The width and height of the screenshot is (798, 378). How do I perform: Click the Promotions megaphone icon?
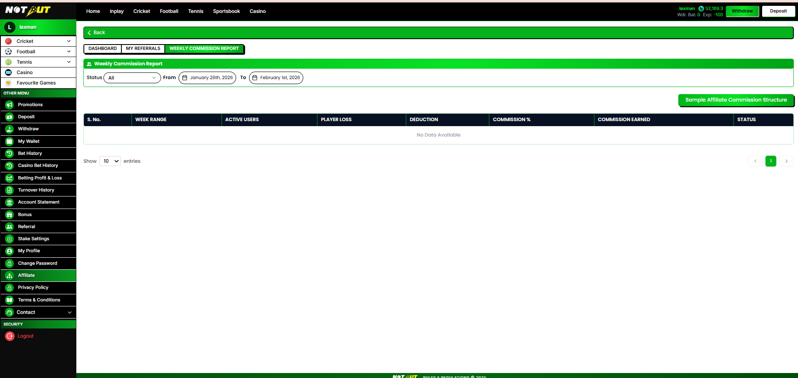point(10,105)
